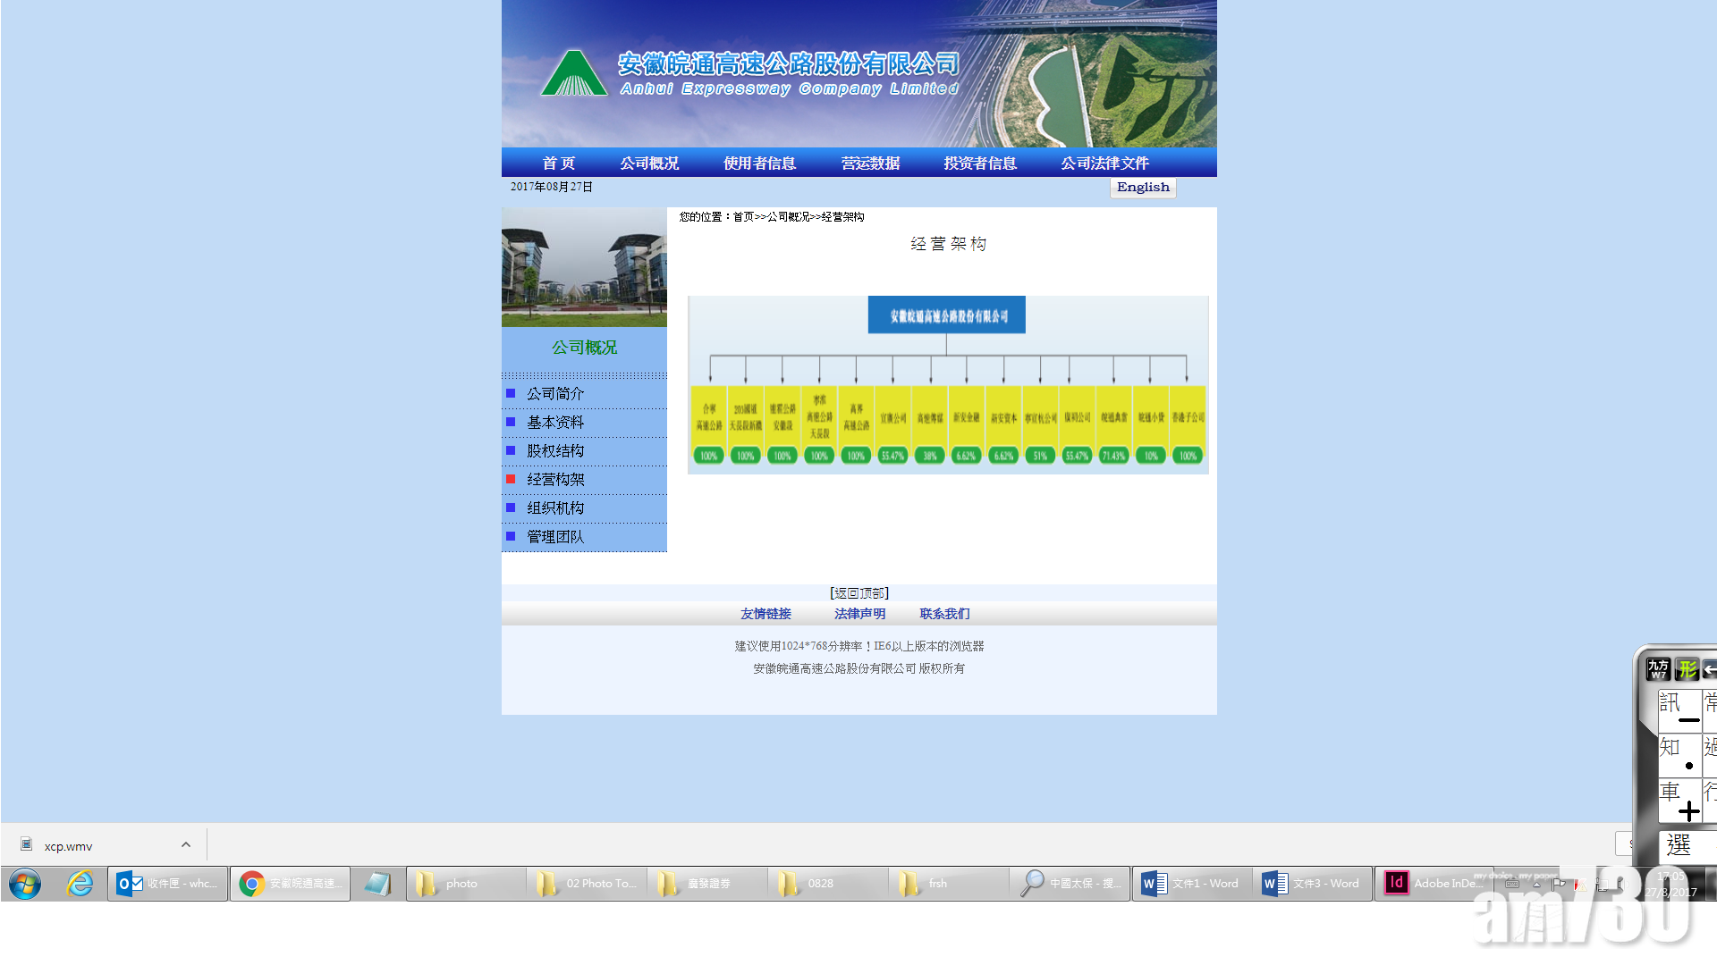Open the photo folder in taskbar
The width and height of the screenshot is (1717, 965).
pyautogui.click(x=465, y=884)
